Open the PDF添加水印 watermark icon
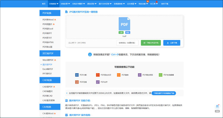Viewport: 223px width, 118px height. click(x=98, y=75)
